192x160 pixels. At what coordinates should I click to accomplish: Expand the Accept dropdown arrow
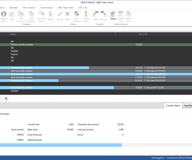[60, 22]
